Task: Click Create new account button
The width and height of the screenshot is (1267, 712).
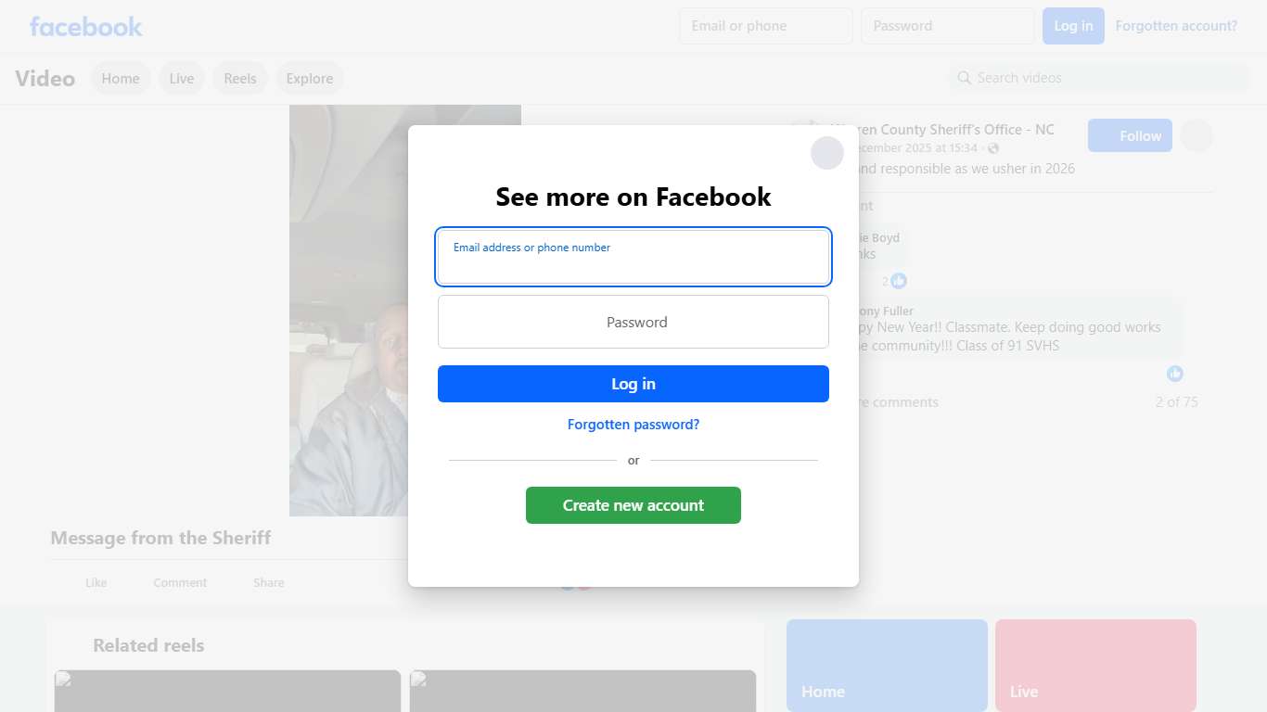Action: pyautogui.click(x=633, y=505)
